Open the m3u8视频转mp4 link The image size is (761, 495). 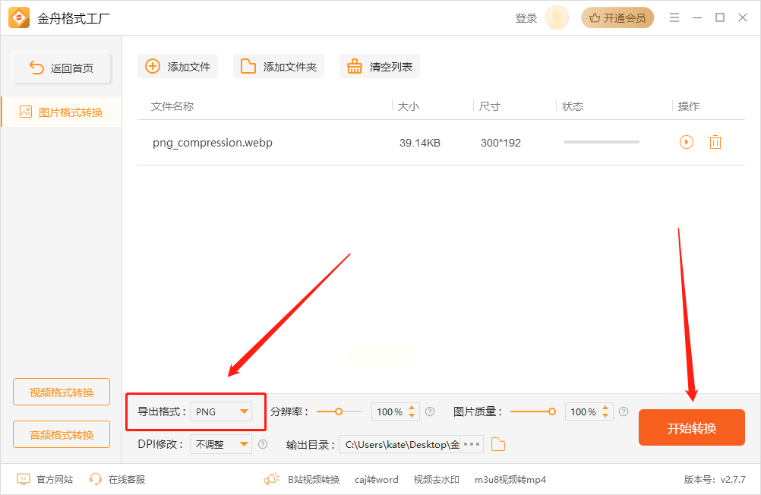510,480
